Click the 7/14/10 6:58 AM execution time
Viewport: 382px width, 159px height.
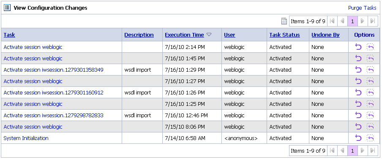coord(185,138)
